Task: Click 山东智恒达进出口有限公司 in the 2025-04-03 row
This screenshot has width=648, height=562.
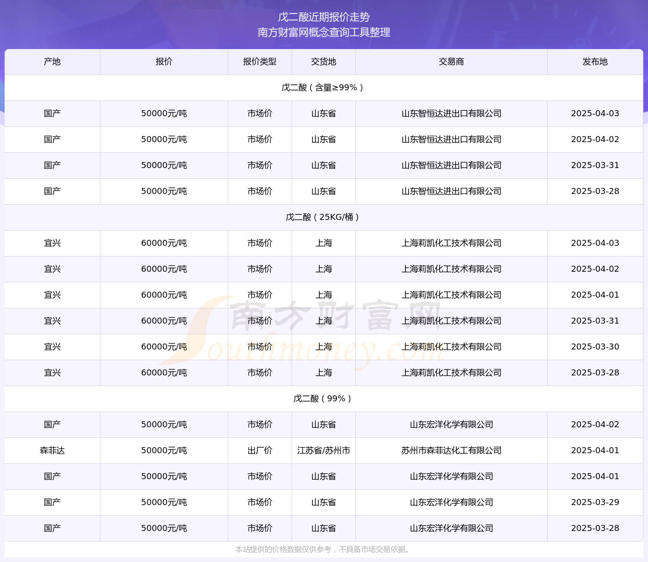Action: pos(451,113)
